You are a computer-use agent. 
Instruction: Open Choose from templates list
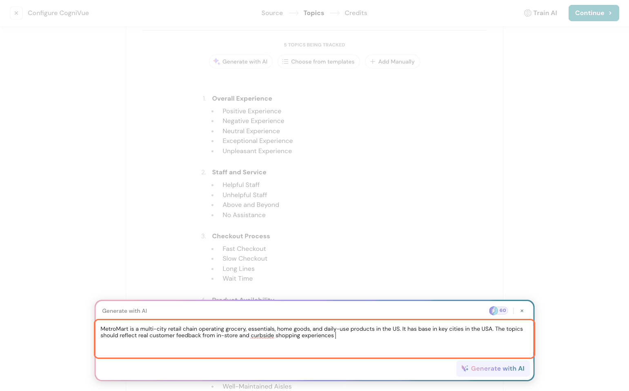(x=318, y=62)
